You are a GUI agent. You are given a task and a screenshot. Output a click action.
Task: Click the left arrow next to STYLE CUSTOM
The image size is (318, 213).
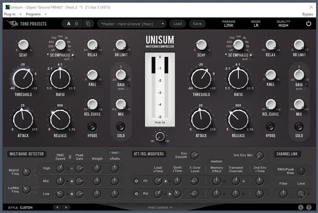point(57,207)
